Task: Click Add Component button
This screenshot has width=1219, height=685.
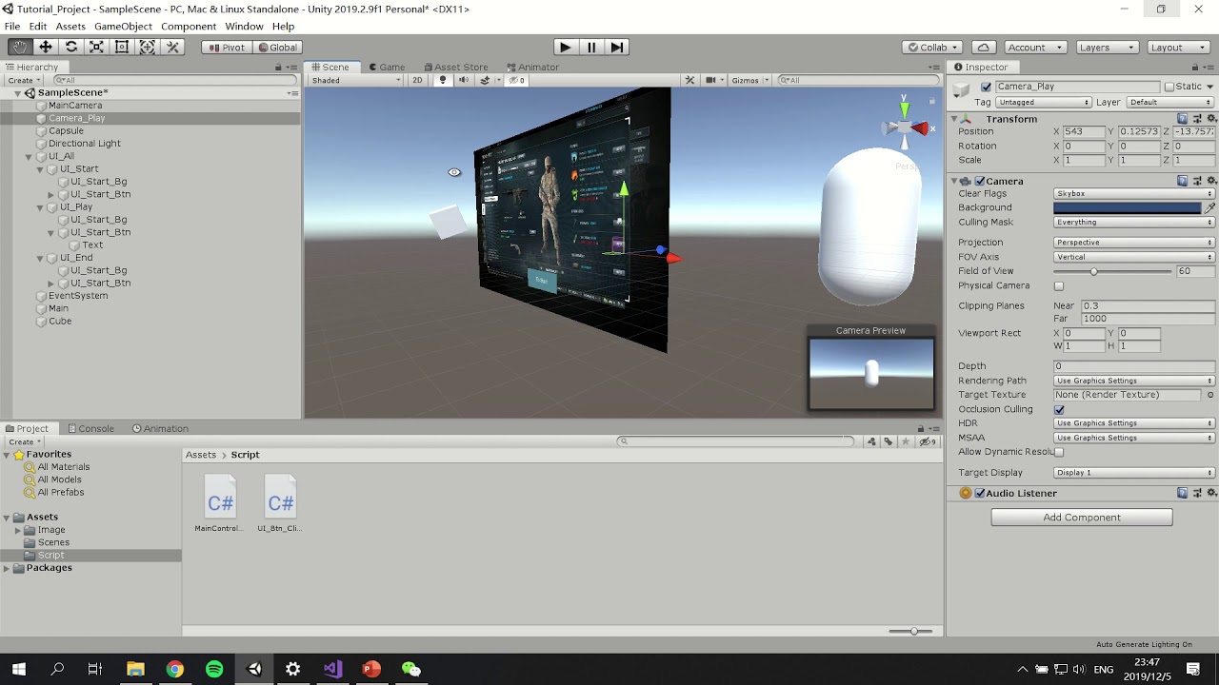Action: [1082, 518]
